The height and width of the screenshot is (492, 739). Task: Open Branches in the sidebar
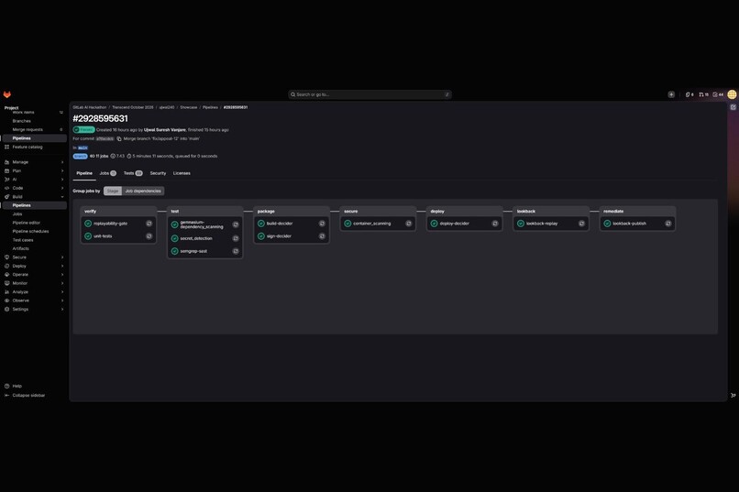click(x=33, y=121)
